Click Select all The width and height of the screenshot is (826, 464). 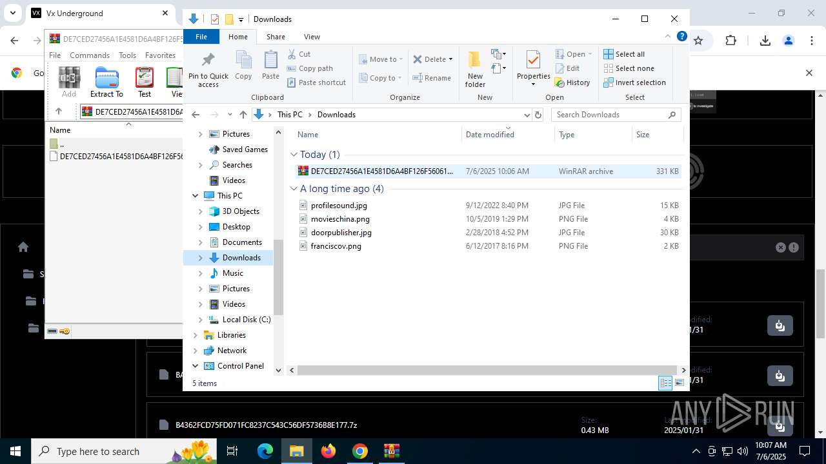624,54
